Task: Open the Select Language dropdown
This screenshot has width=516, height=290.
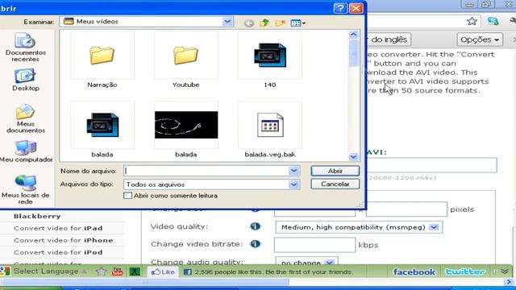Action: point(50,271)
